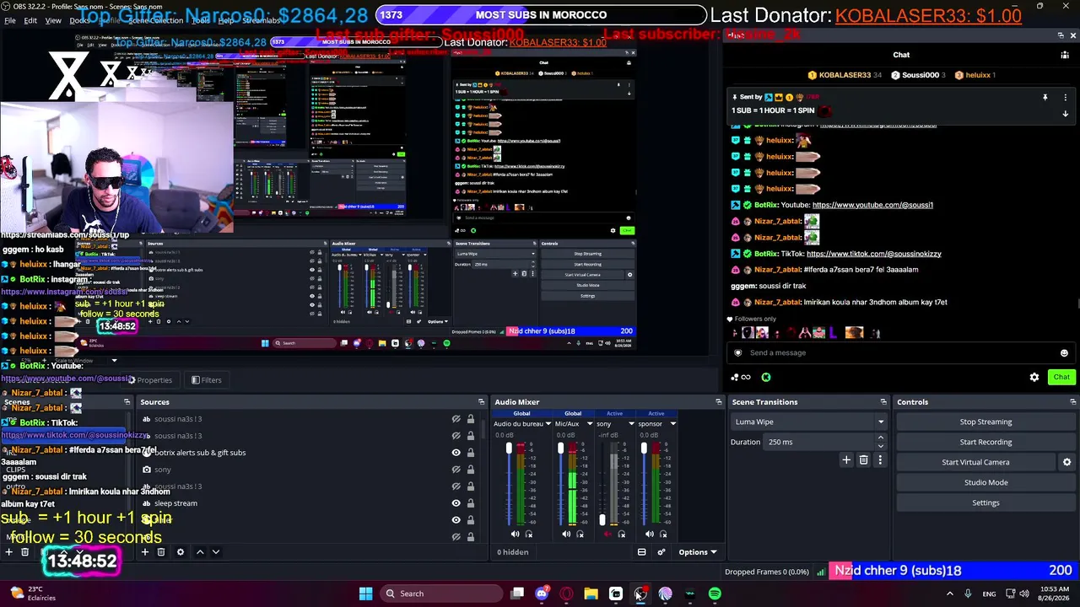Move selected source down in Sources toolbar

216,552
